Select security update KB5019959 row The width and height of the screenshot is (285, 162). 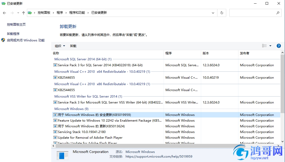tap(166, 115)
